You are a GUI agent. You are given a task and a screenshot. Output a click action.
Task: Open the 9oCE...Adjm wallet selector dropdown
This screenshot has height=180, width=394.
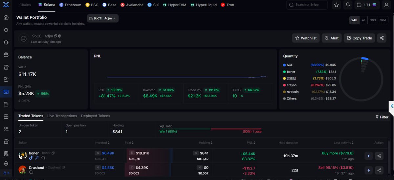tap(103, 18)
